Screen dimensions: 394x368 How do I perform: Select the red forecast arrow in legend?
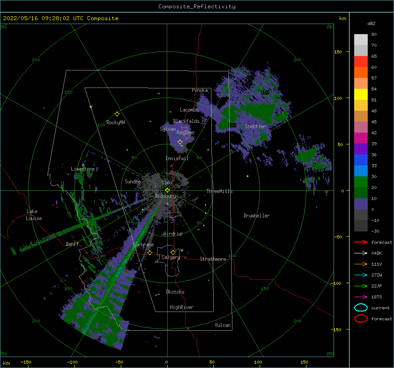click(x=361, y=242)
